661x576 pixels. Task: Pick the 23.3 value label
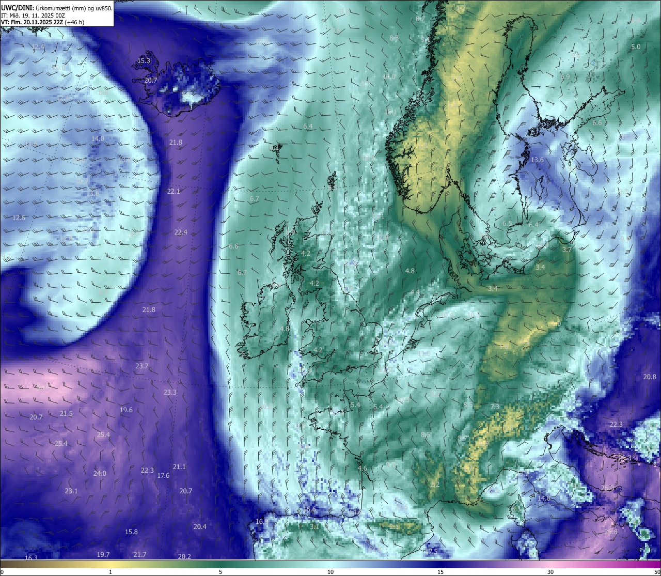click(x=170, y=393)
